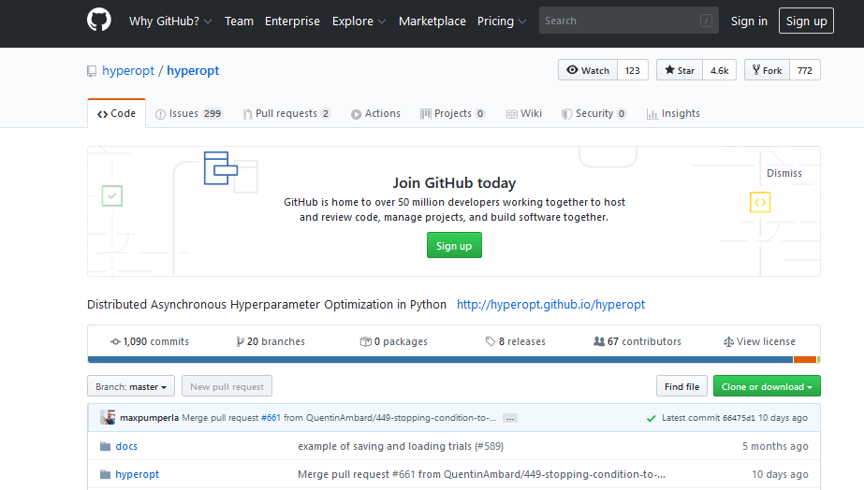Click the docs folder icon
The height and width of the screenshot is (490, 864).
point(105,446)
